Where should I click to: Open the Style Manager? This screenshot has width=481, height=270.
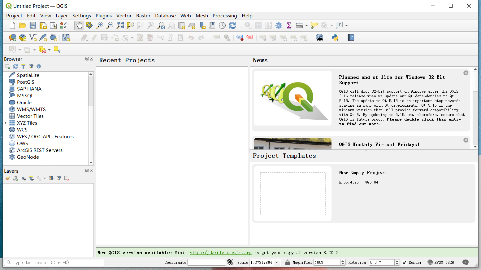coord(64,25)
